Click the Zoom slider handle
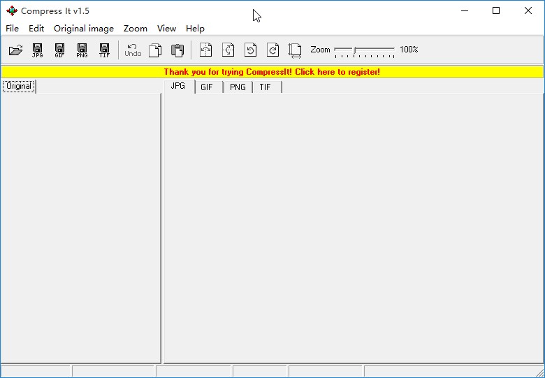 (x=354, y=51)
